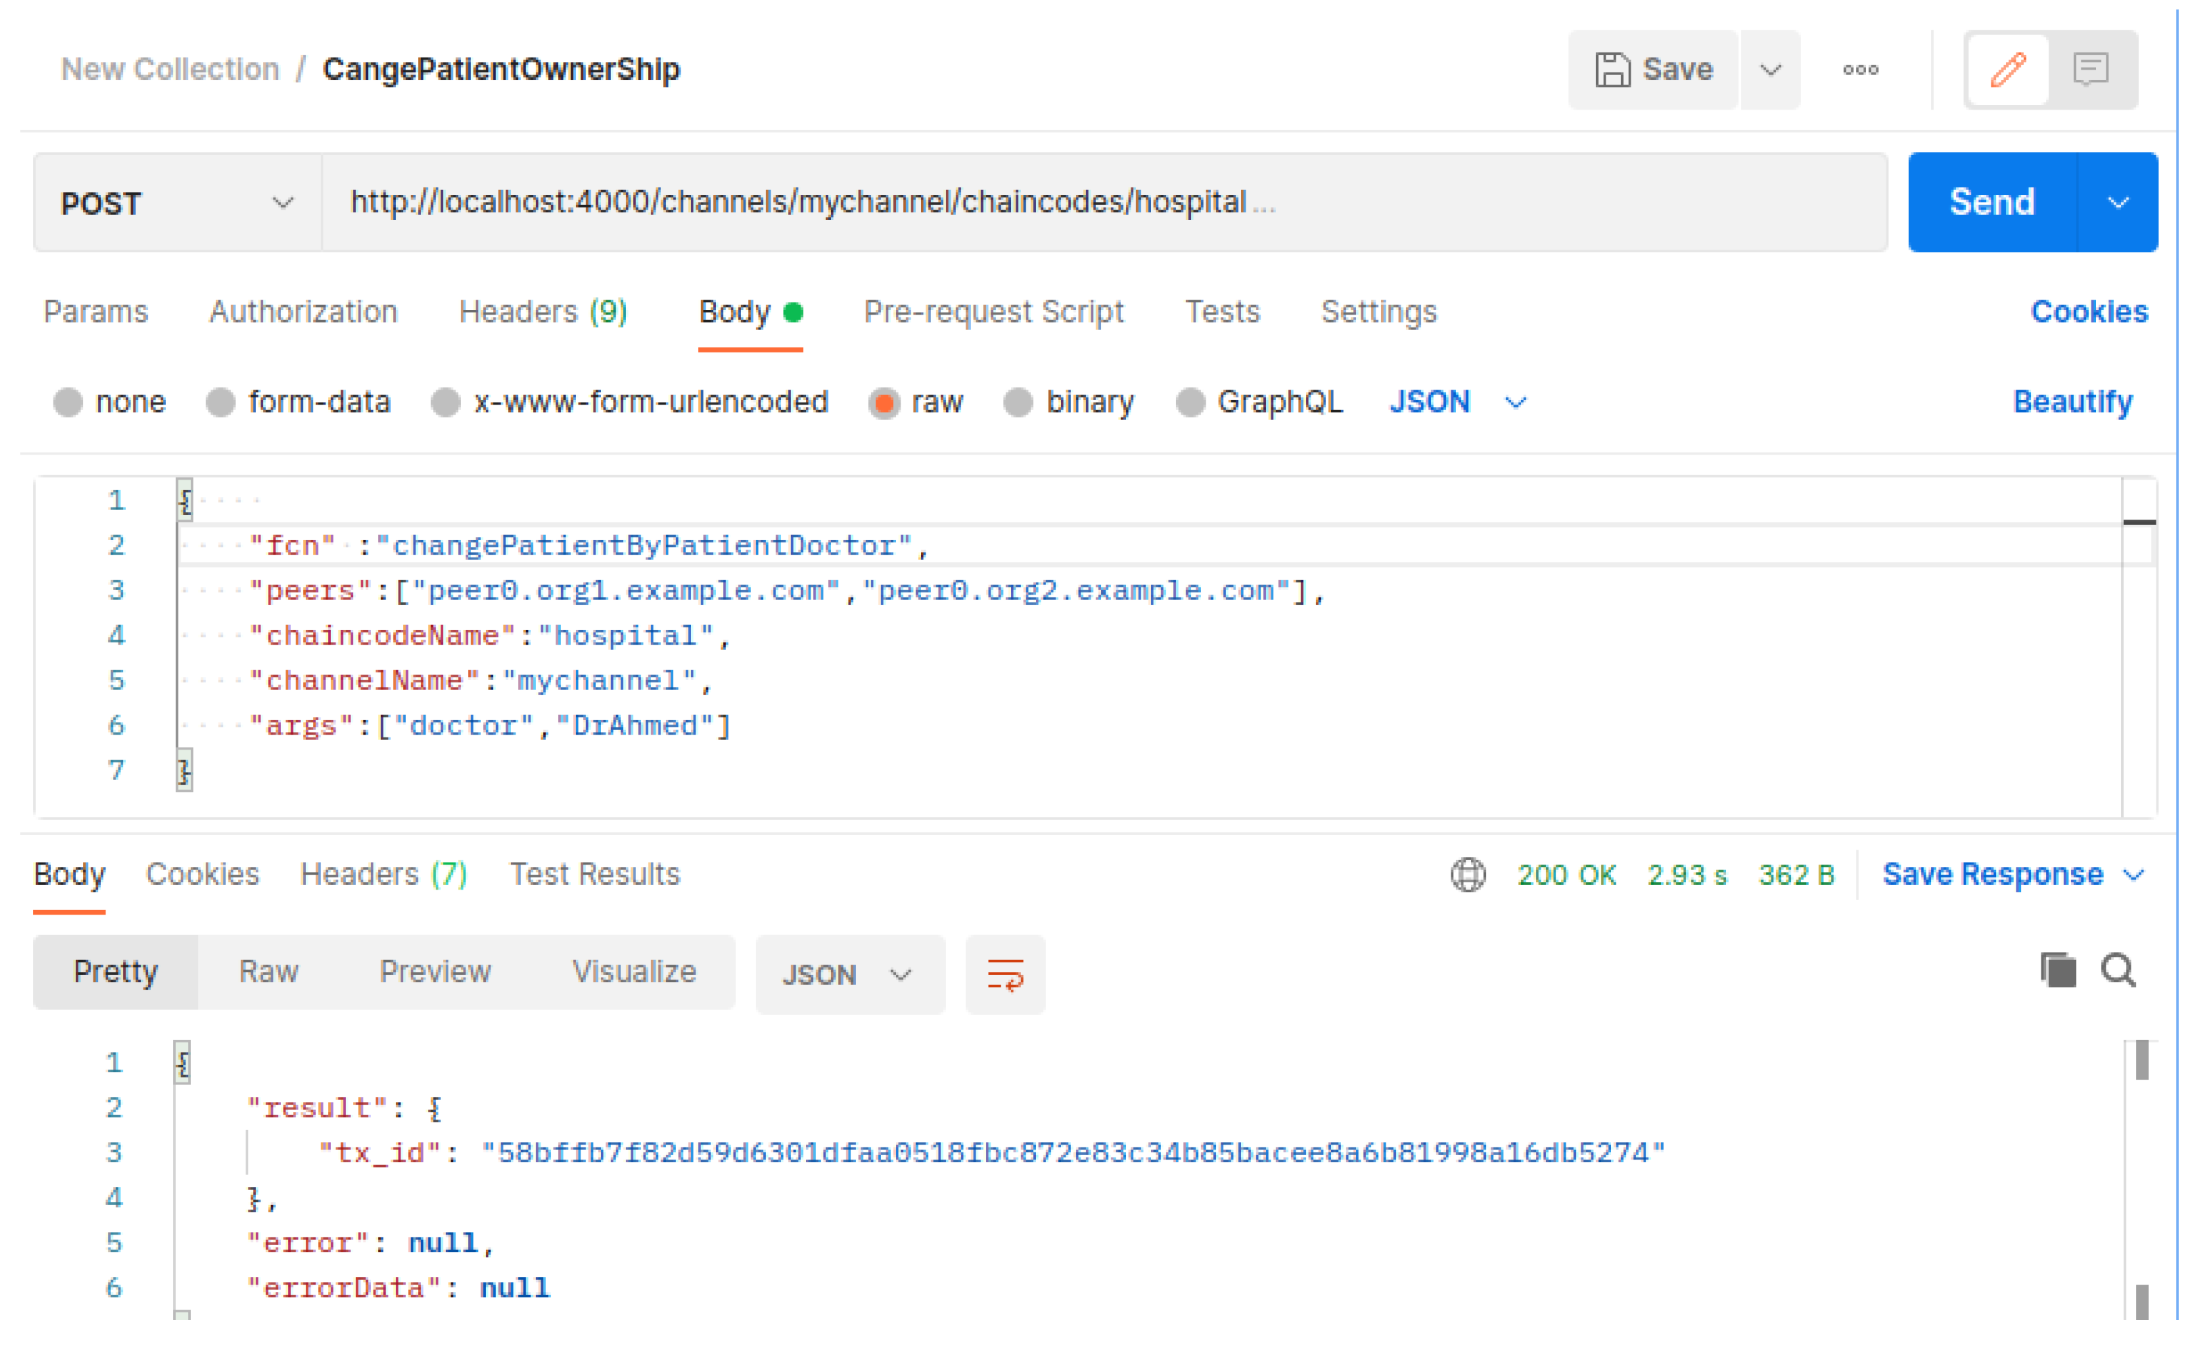Viewport: 2199px width, 1353px height.
Task: Click the globe network info icon
Action: (x=1468, y=874)
